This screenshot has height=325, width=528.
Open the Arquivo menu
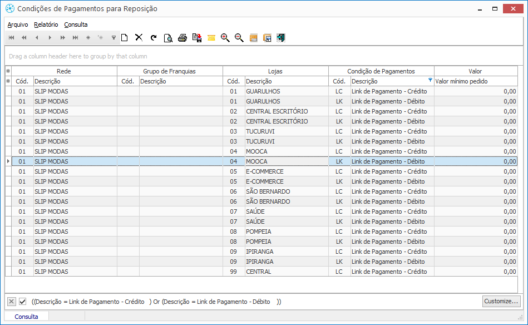pos(18,24)
